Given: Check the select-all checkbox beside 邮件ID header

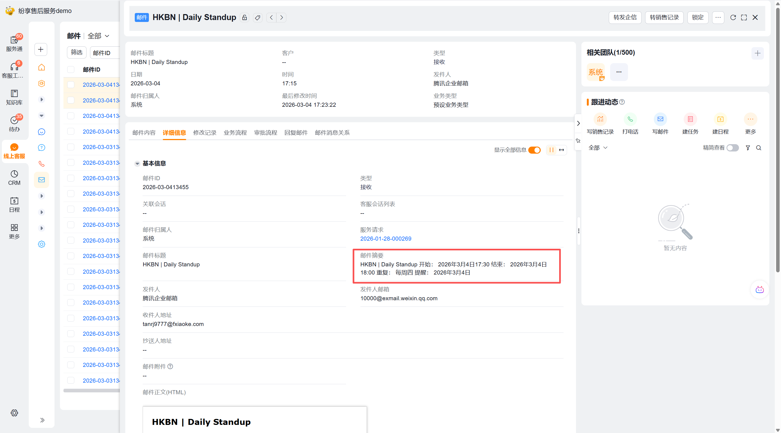Looking at the screenshot, I should point(71,70).
